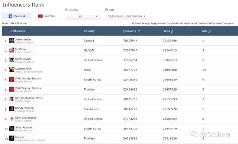This screenshot has width=238, height=144.
Task: Select the Influencers Rank heading
Action: (23, 5)
